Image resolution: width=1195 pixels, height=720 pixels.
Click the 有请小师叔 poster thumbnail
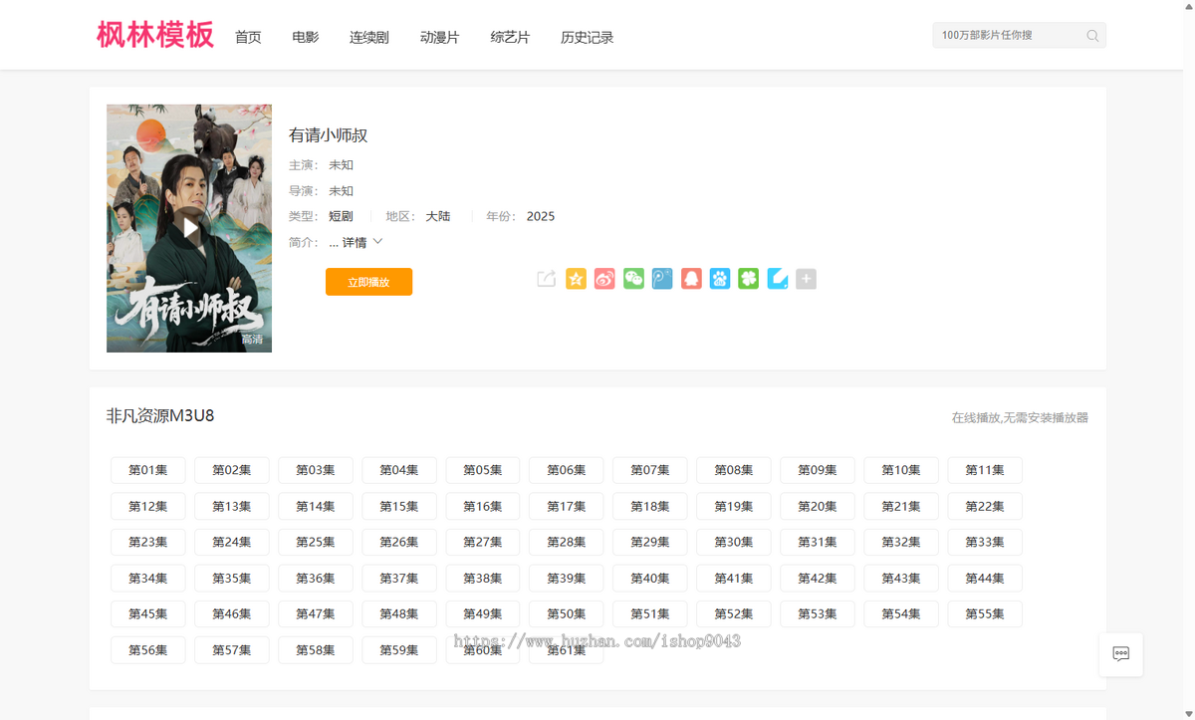coord(189,228)
